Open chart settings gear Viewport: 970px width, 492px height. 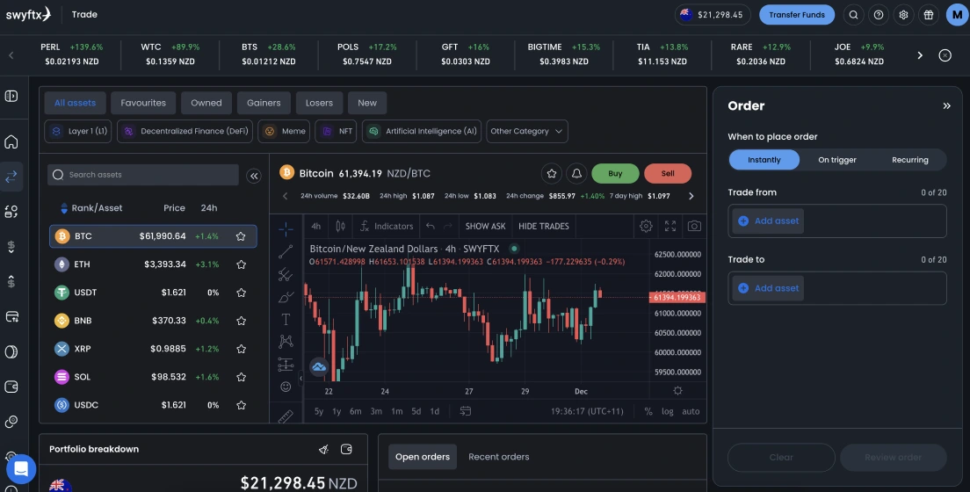(646, 226)
